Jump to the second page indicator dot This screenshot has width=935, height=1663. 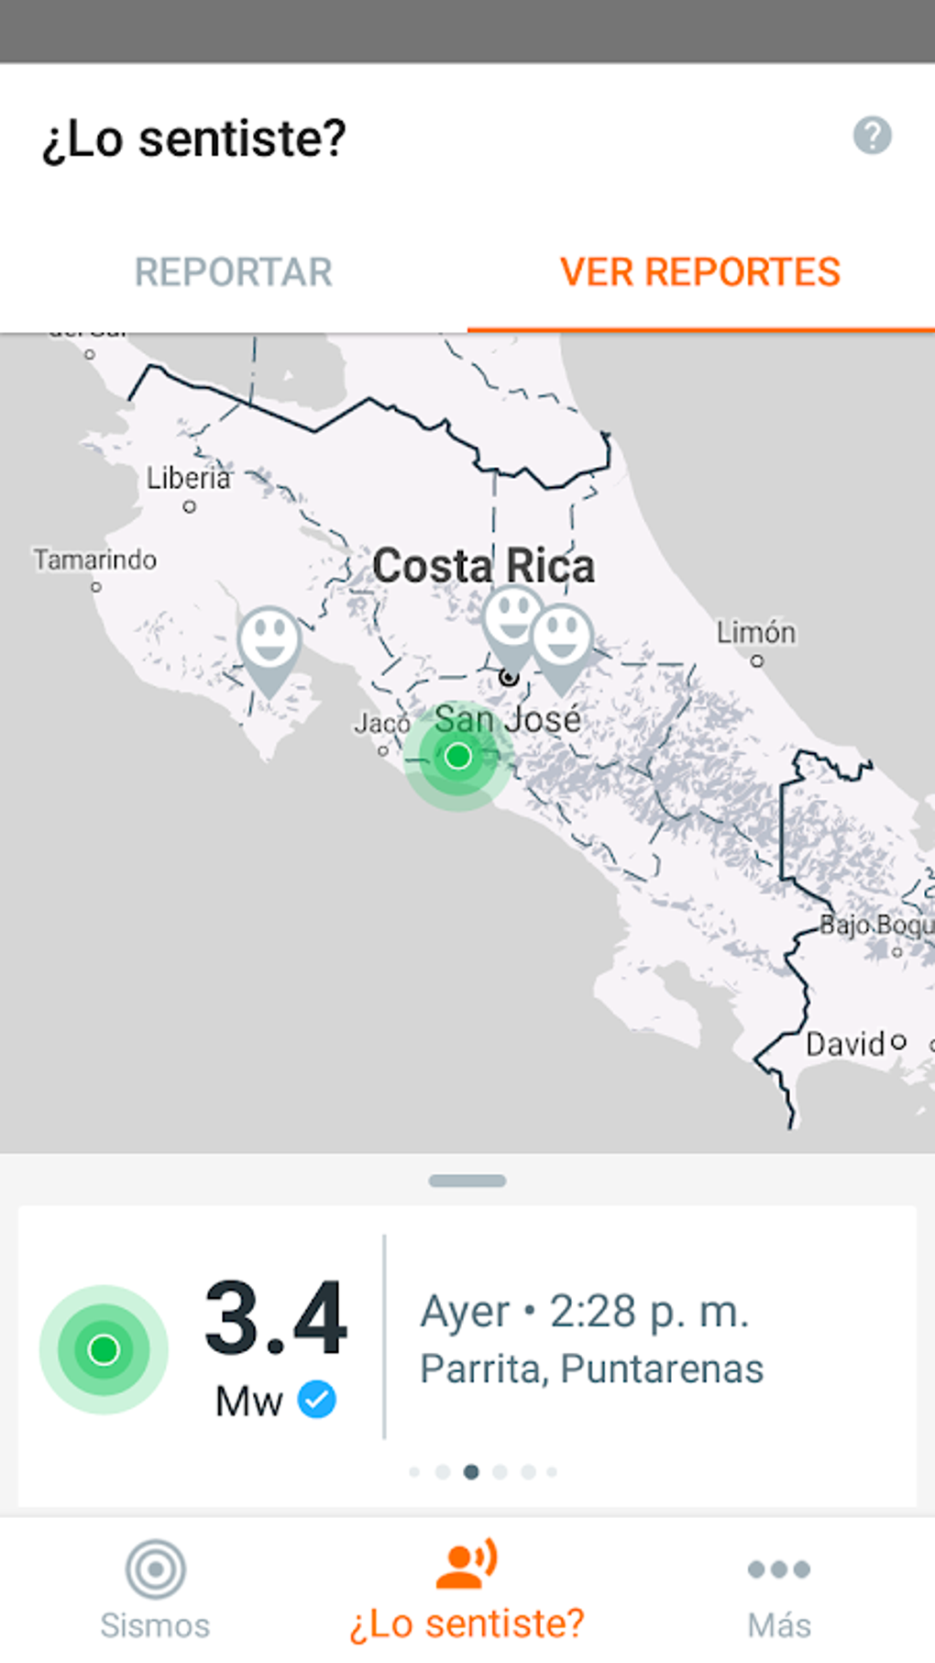pyautogui.click(x=443, y=1471)
